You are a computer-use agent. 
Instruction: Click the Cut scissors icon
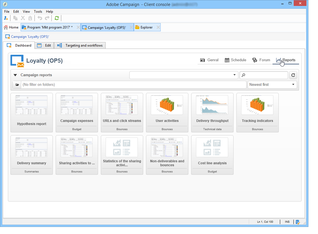pos(23,18)
